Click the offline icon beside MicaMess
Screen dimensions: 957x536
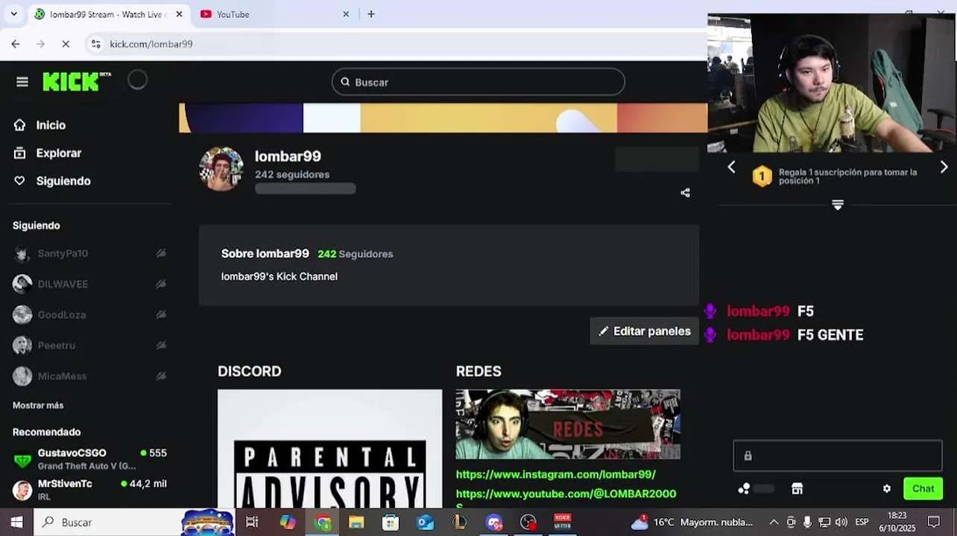tap(161, 376)
